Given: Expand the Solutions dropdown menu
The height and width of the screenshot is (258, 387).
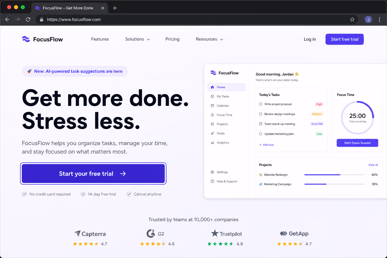Looking at the screenshot, I should coord(138,39).
